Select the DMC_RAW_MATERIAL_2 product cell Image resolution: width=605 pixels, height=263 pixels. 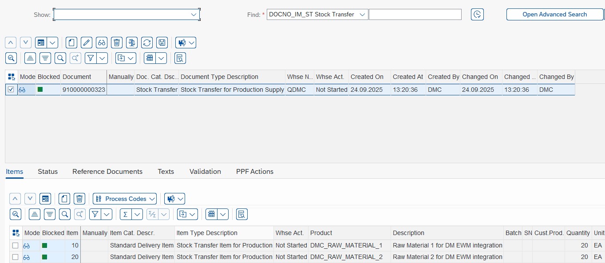(x=349, y=257)
